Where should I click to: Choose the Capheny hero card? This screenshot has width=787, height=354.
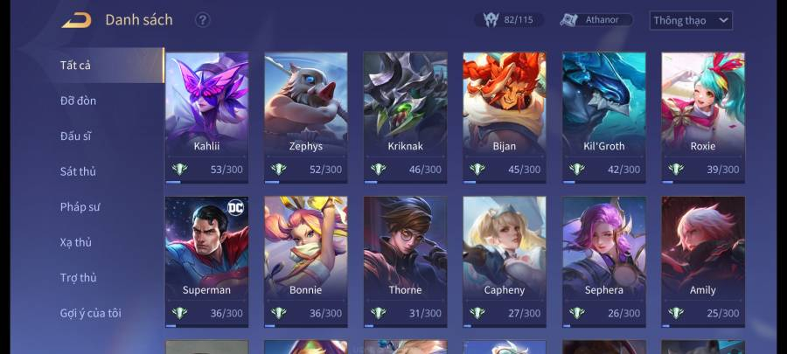(505, 261)
